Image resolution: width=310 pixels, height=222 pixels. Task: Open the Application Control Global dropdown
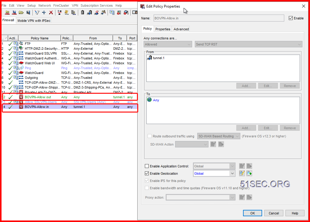(214, 166)
